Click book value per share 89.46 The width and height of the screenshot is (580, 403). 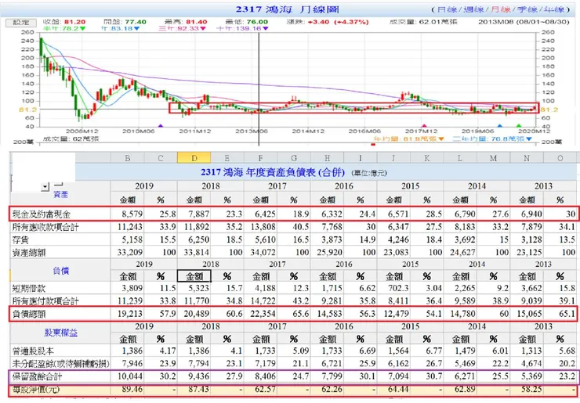point(132,390)
